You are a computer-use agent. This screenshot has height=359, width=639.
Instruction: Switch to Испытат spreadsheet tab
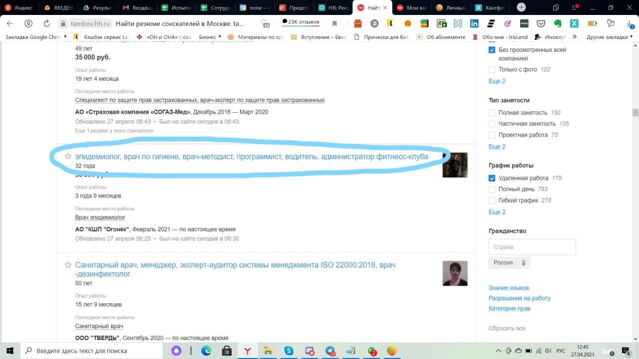point(177,7)
